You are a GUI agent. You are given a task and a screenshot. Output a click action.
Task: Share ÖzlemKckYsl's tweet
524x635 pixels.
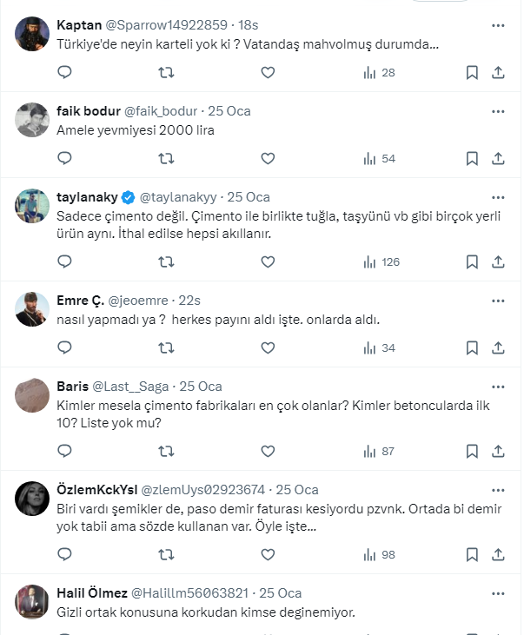pyautogui.click(x=498, y=554)
